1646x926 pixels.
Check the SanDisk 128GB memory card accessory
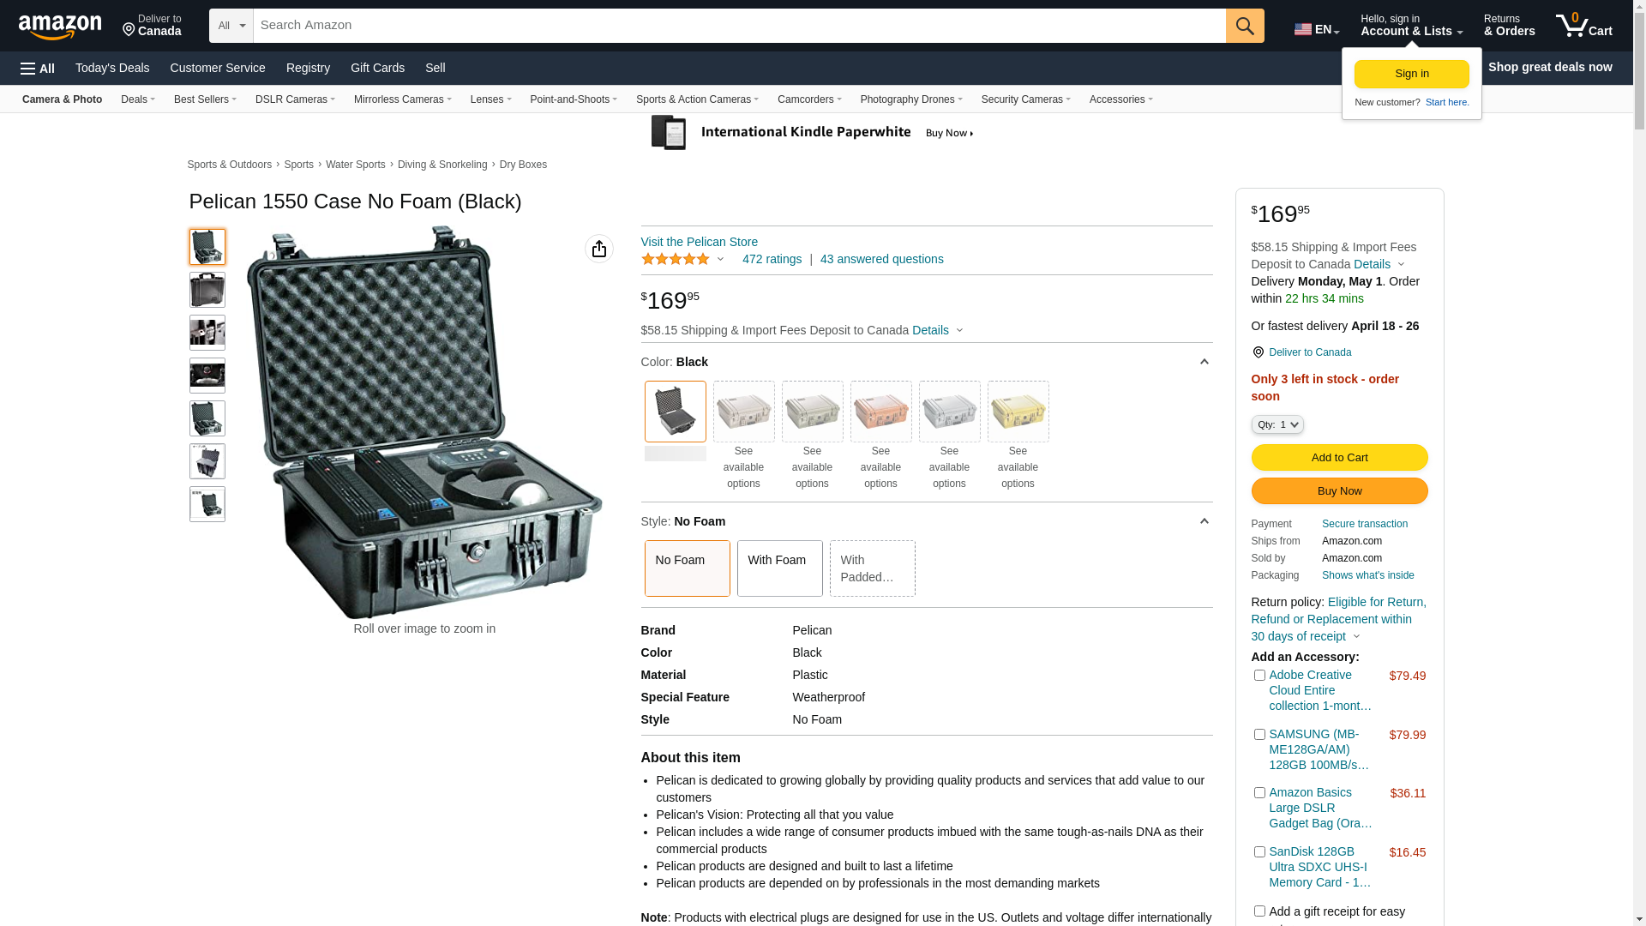[x=1259, y=852]
